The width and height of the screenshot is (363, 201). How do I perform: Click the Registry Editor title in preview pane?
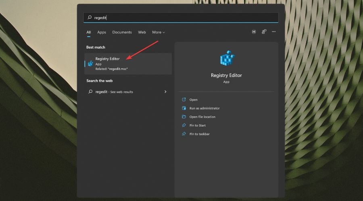point(226,75)
